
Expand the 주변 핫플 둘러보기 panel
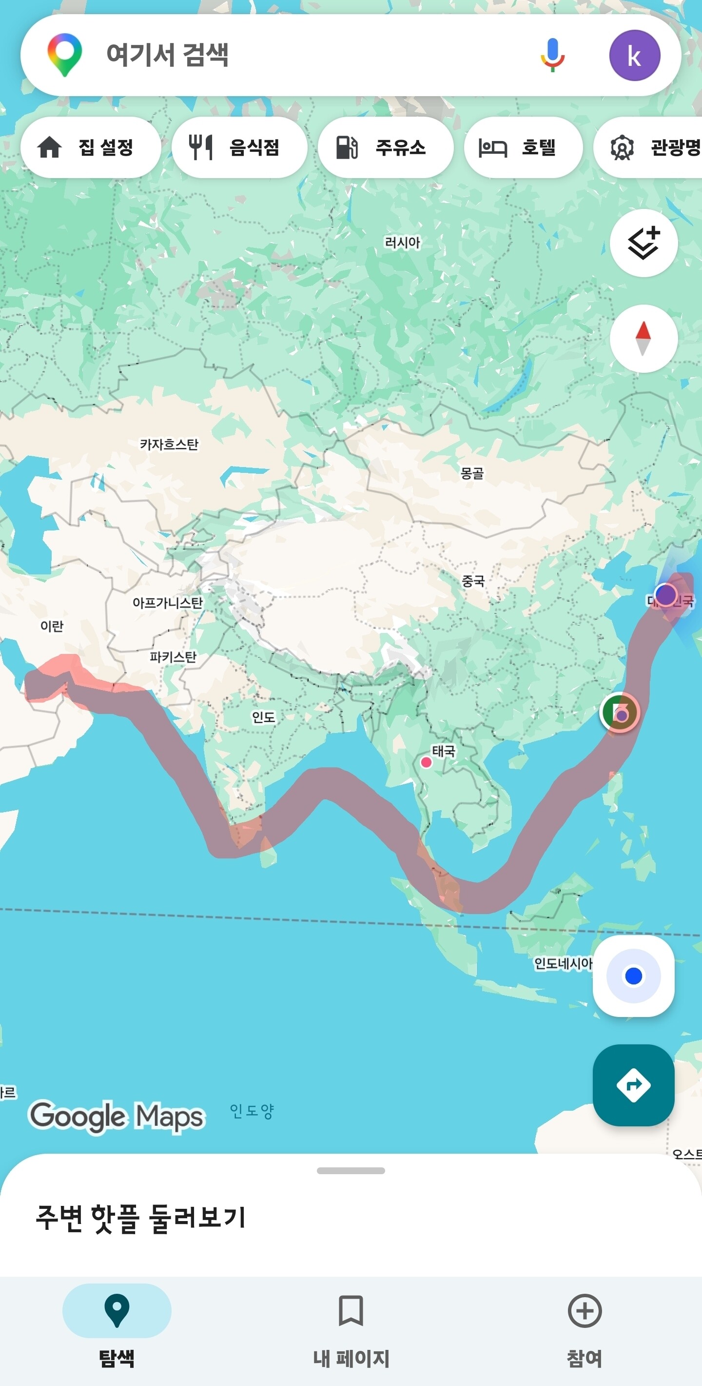pos(141,1218)
